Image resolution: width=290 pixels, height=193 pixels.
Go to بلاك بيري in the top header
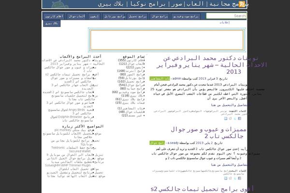pos(111,4)
